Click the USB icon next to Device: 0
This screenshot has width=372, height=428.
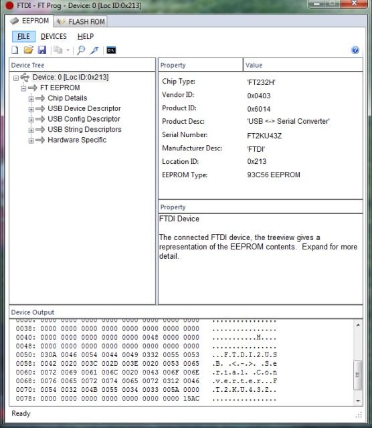pyautogui.click(x=25, y=78)
